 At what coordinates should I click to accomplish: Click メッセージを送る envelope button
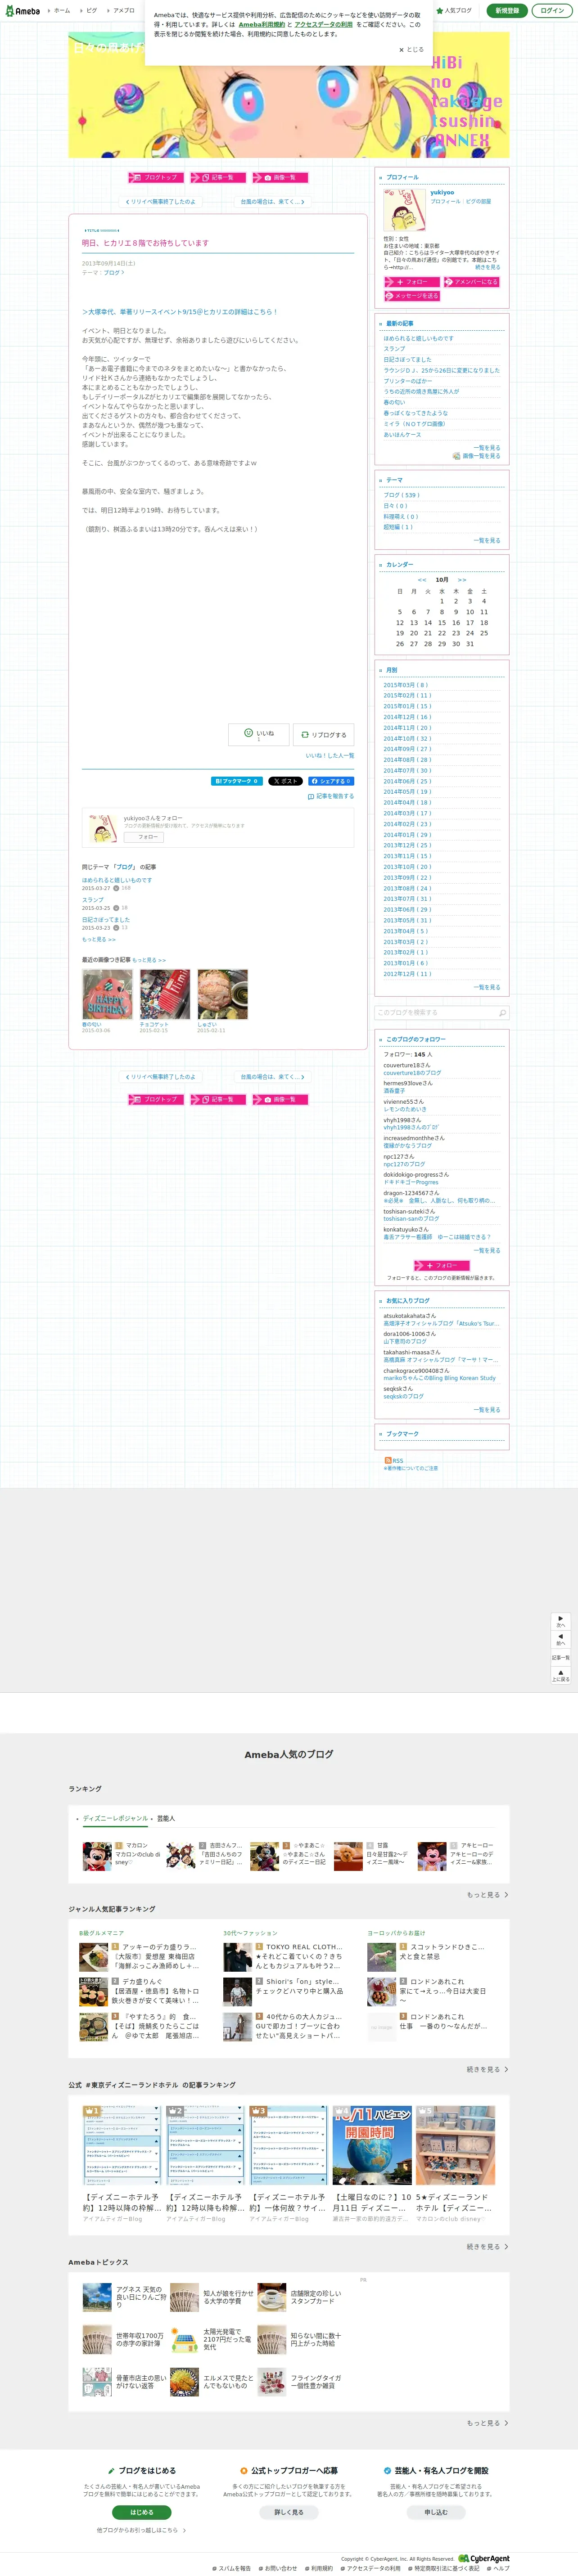[x=412, y=296]
